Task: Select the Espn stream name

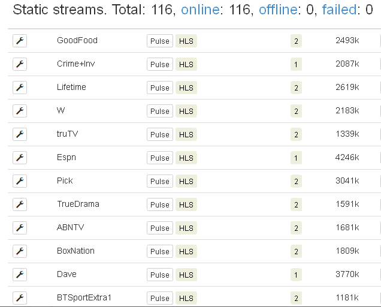Action: [x=66, y=157]
